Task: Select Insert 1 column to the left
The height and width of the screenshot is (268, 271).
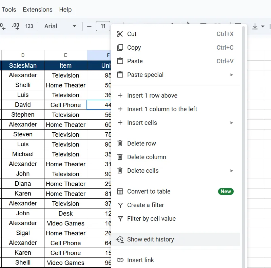Action: (175, 109)
